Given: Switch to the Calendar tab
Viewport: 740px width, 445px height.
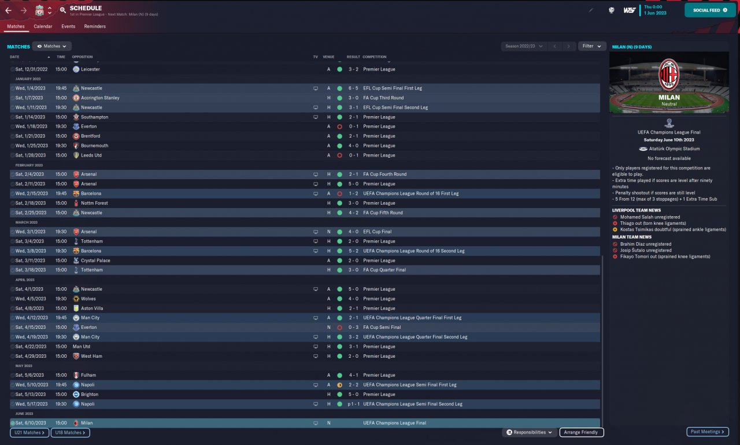Looking at the screenshot, I should pyautogui.click(x=43, y=27).
